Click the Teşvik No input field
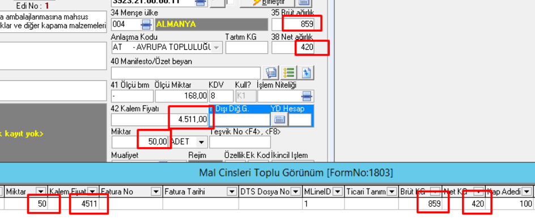The width and height of the screenshot is (535, 224). (x=240, y=141)
